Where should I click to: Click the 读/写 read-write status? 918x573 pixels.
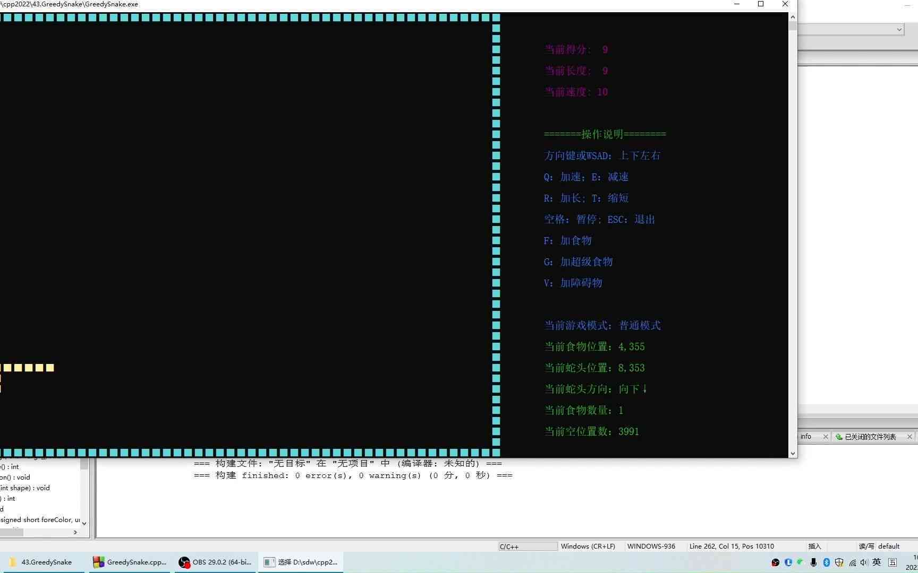point(866,546)
